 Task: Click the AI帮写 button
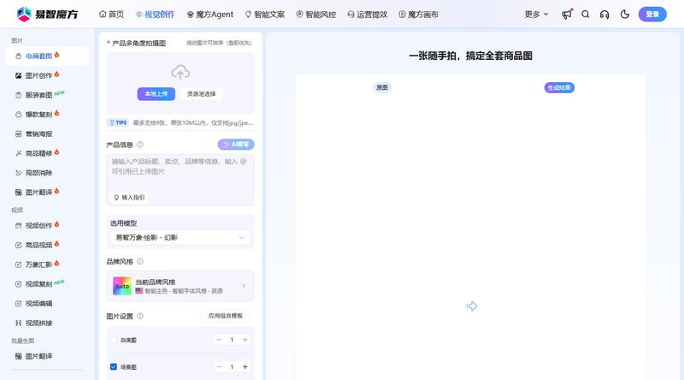(x=236, y=144)
